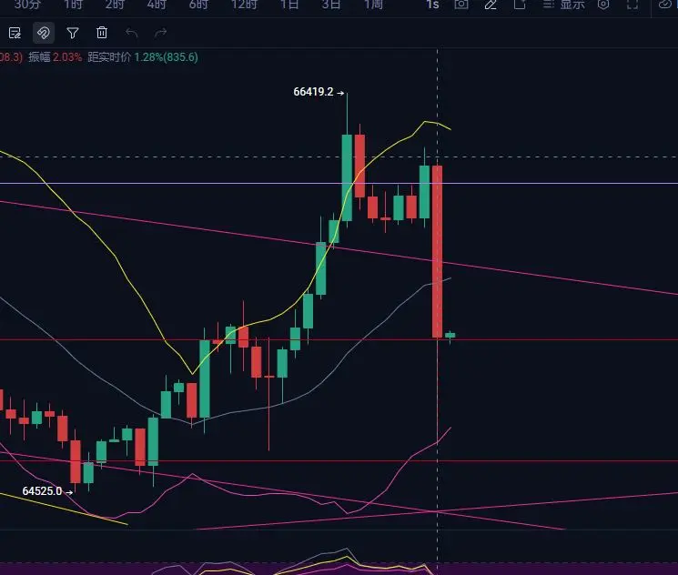This screenshot has width=678, height=575.
Task: Open chart settings hexagon gear icon
Action: coord(603,5)
